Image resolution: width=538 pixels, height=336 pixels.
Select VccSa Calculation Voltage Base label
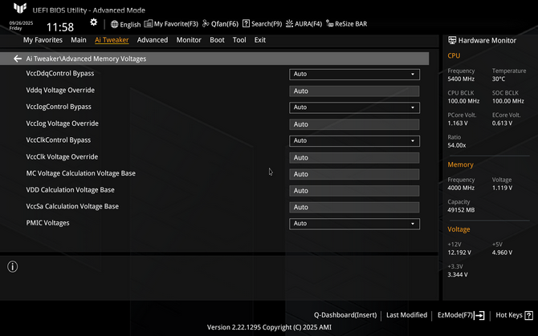(72, 206)
